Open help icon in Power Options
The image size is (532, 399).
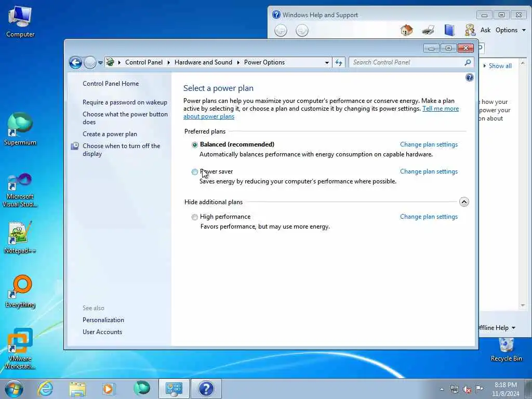470,77
